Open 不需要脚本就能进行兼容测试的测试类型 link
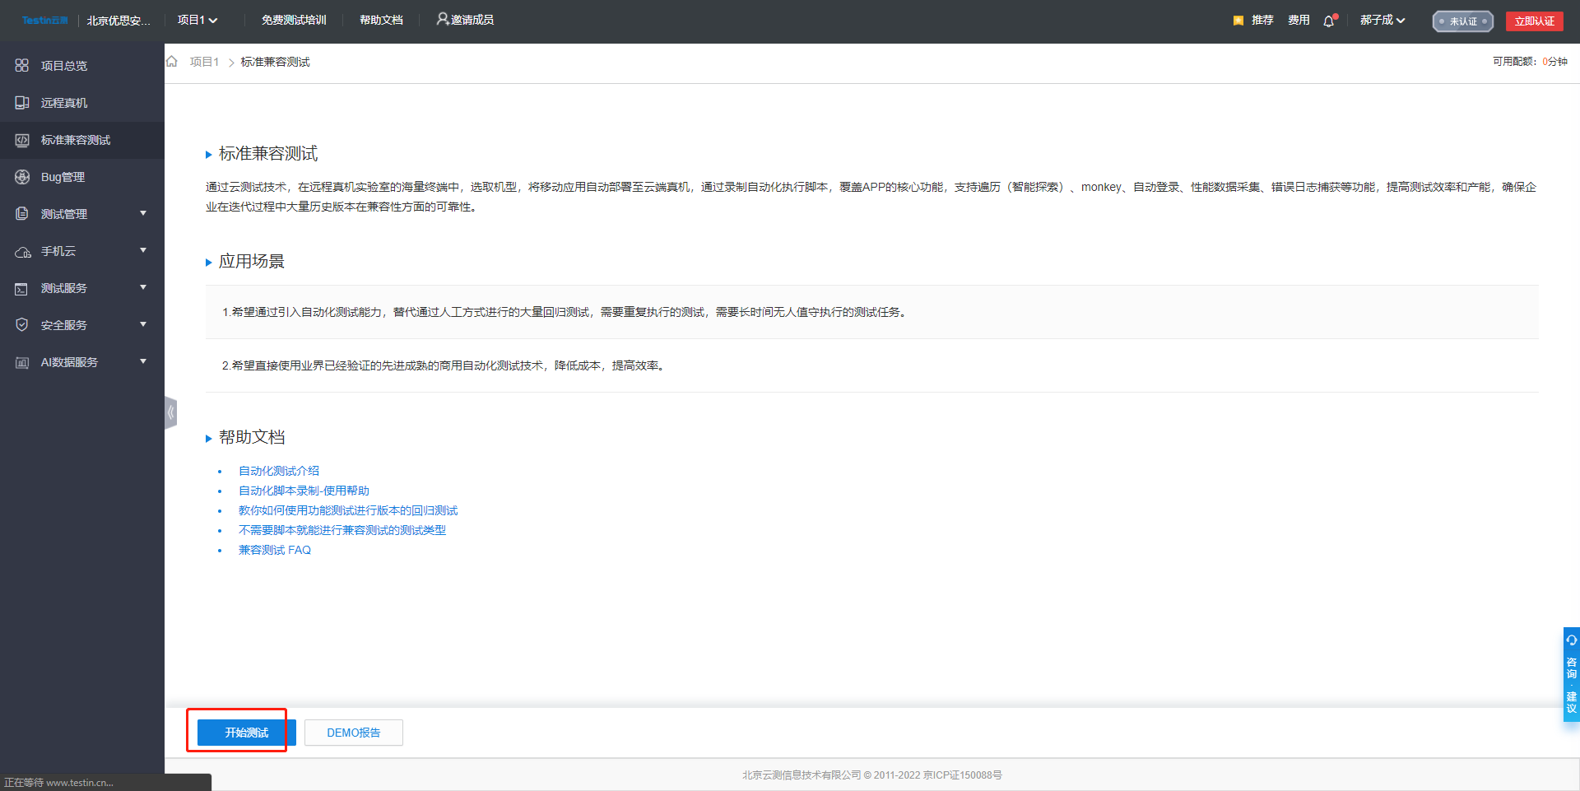This screenshot has width=1580, height=791. tap(342, 530)
